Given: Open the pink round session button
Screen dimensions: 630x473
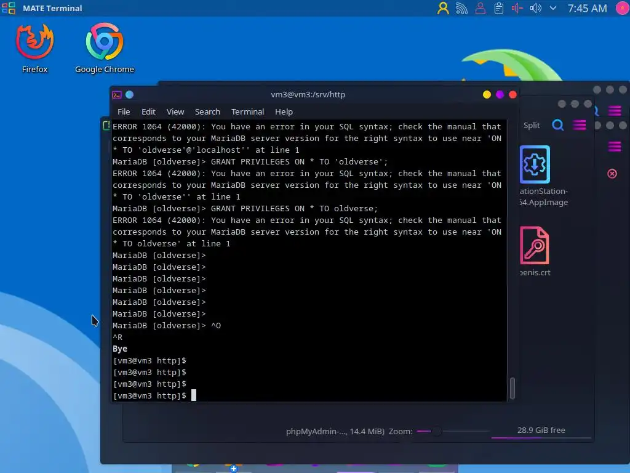Looking at the screenshot, I should point(623,8).
